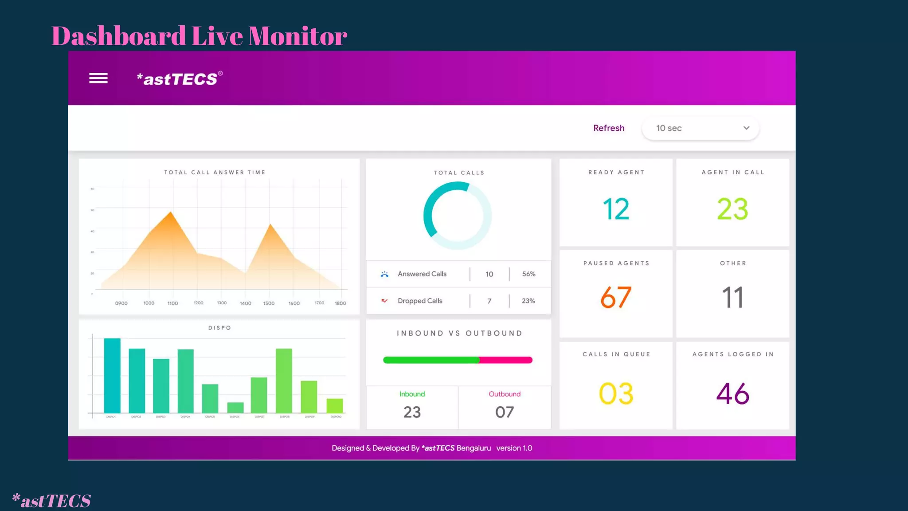Click the Calls In Queue 03 tile
This screenshot has width=908, height=511.
(x=616, y=385)
